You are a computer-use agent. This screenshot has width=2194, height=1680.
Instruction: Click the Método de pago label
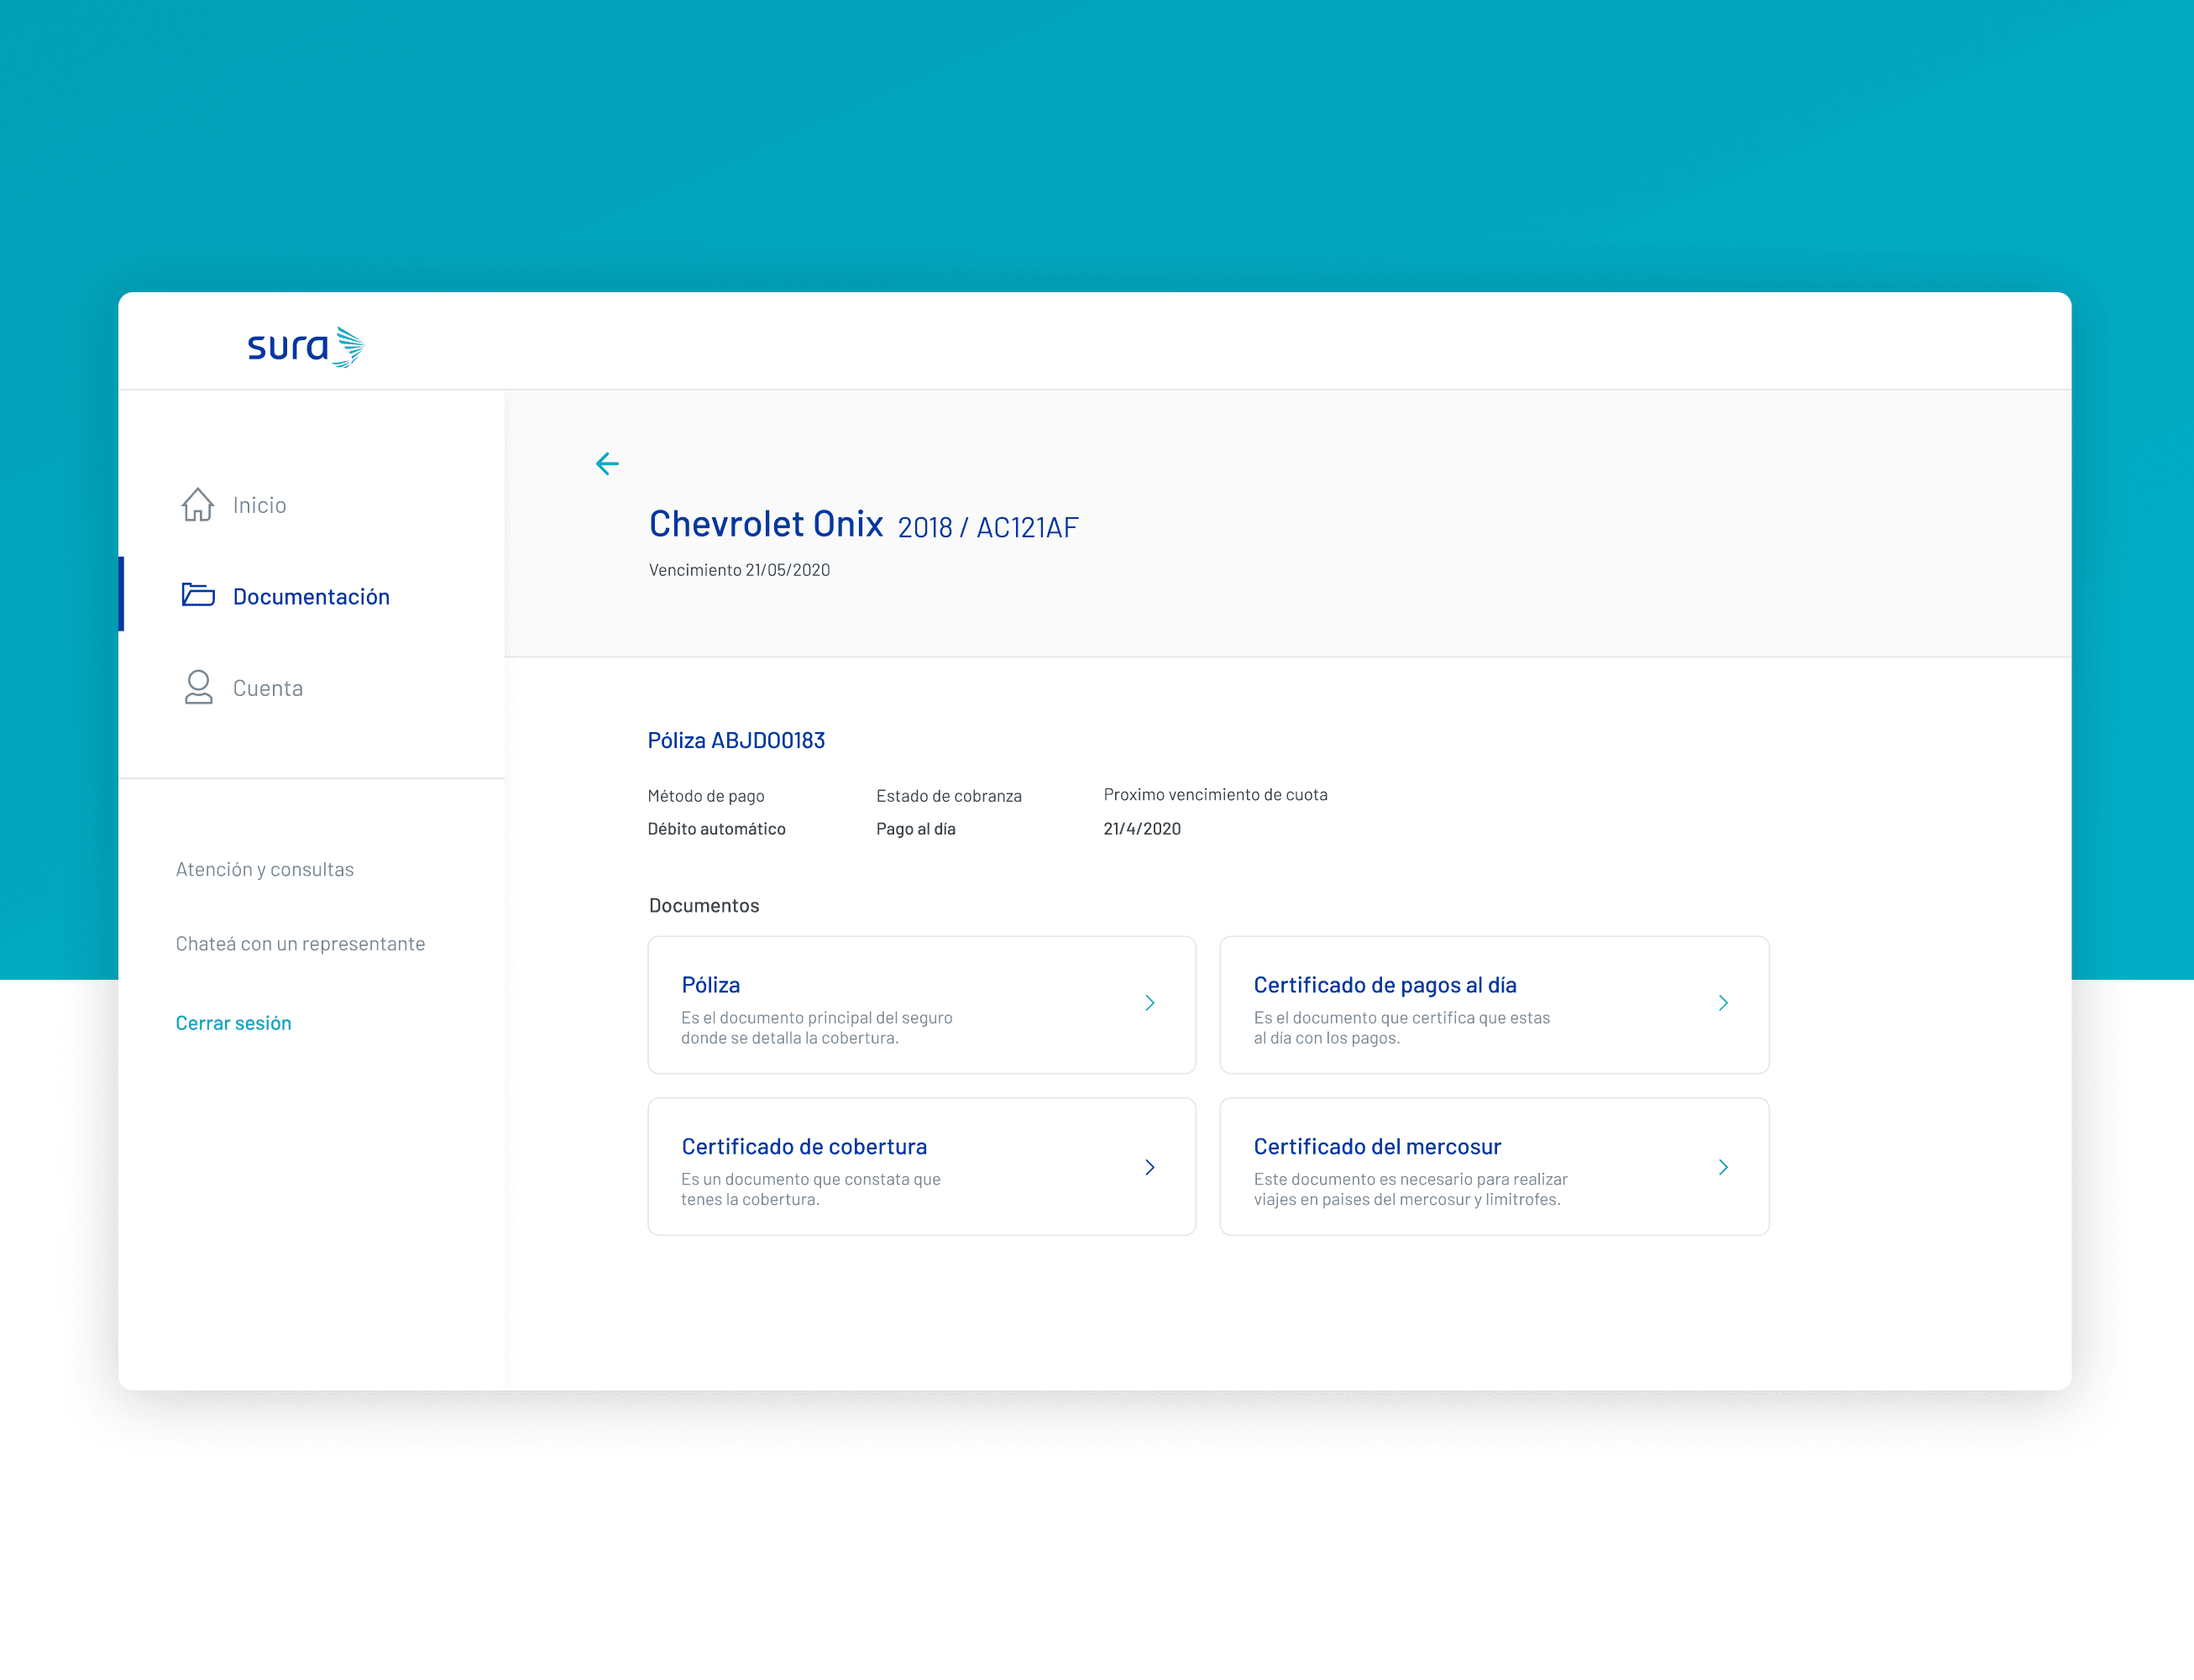tap(706, 796)
